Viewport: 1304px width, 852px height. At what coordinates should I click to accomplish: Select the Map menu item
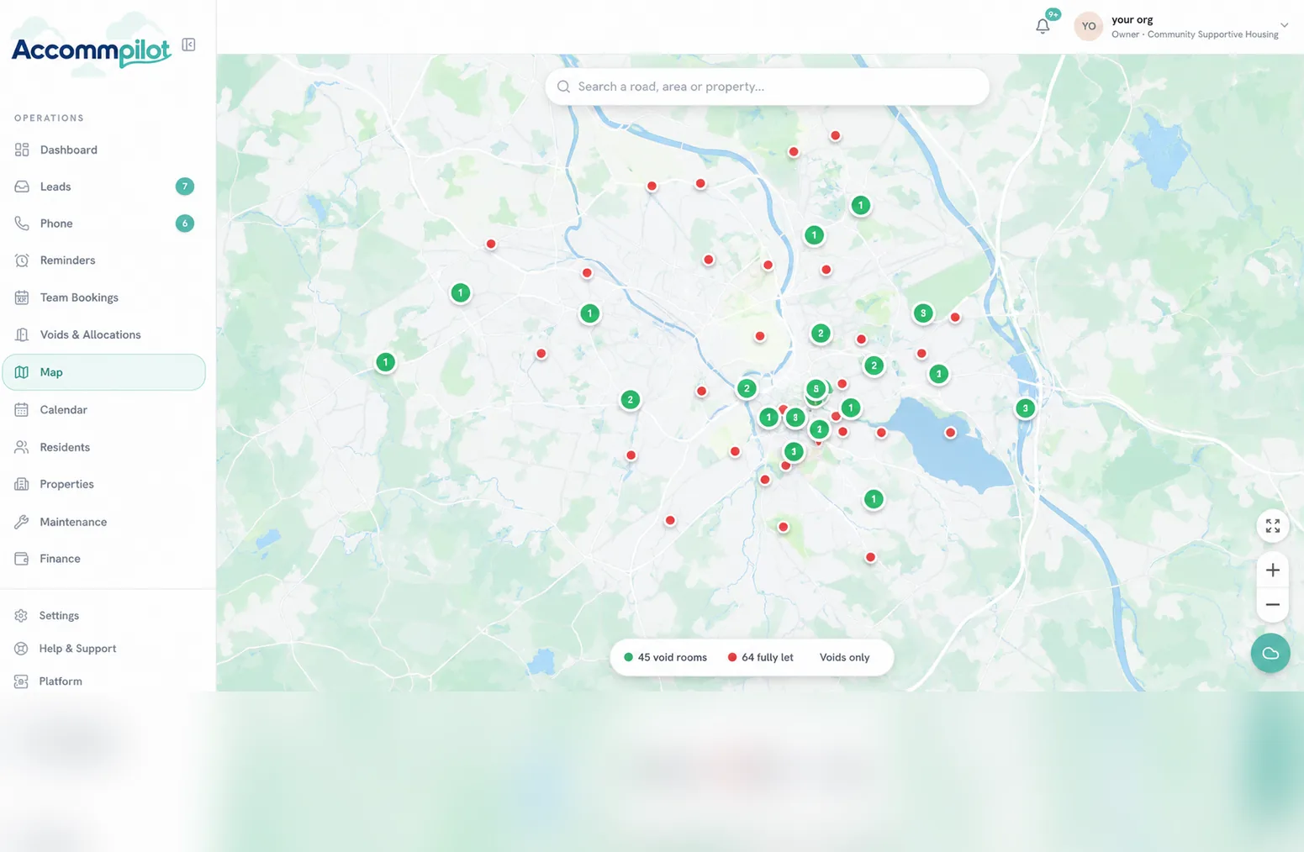pyautogui.click(x=103, y=372)
